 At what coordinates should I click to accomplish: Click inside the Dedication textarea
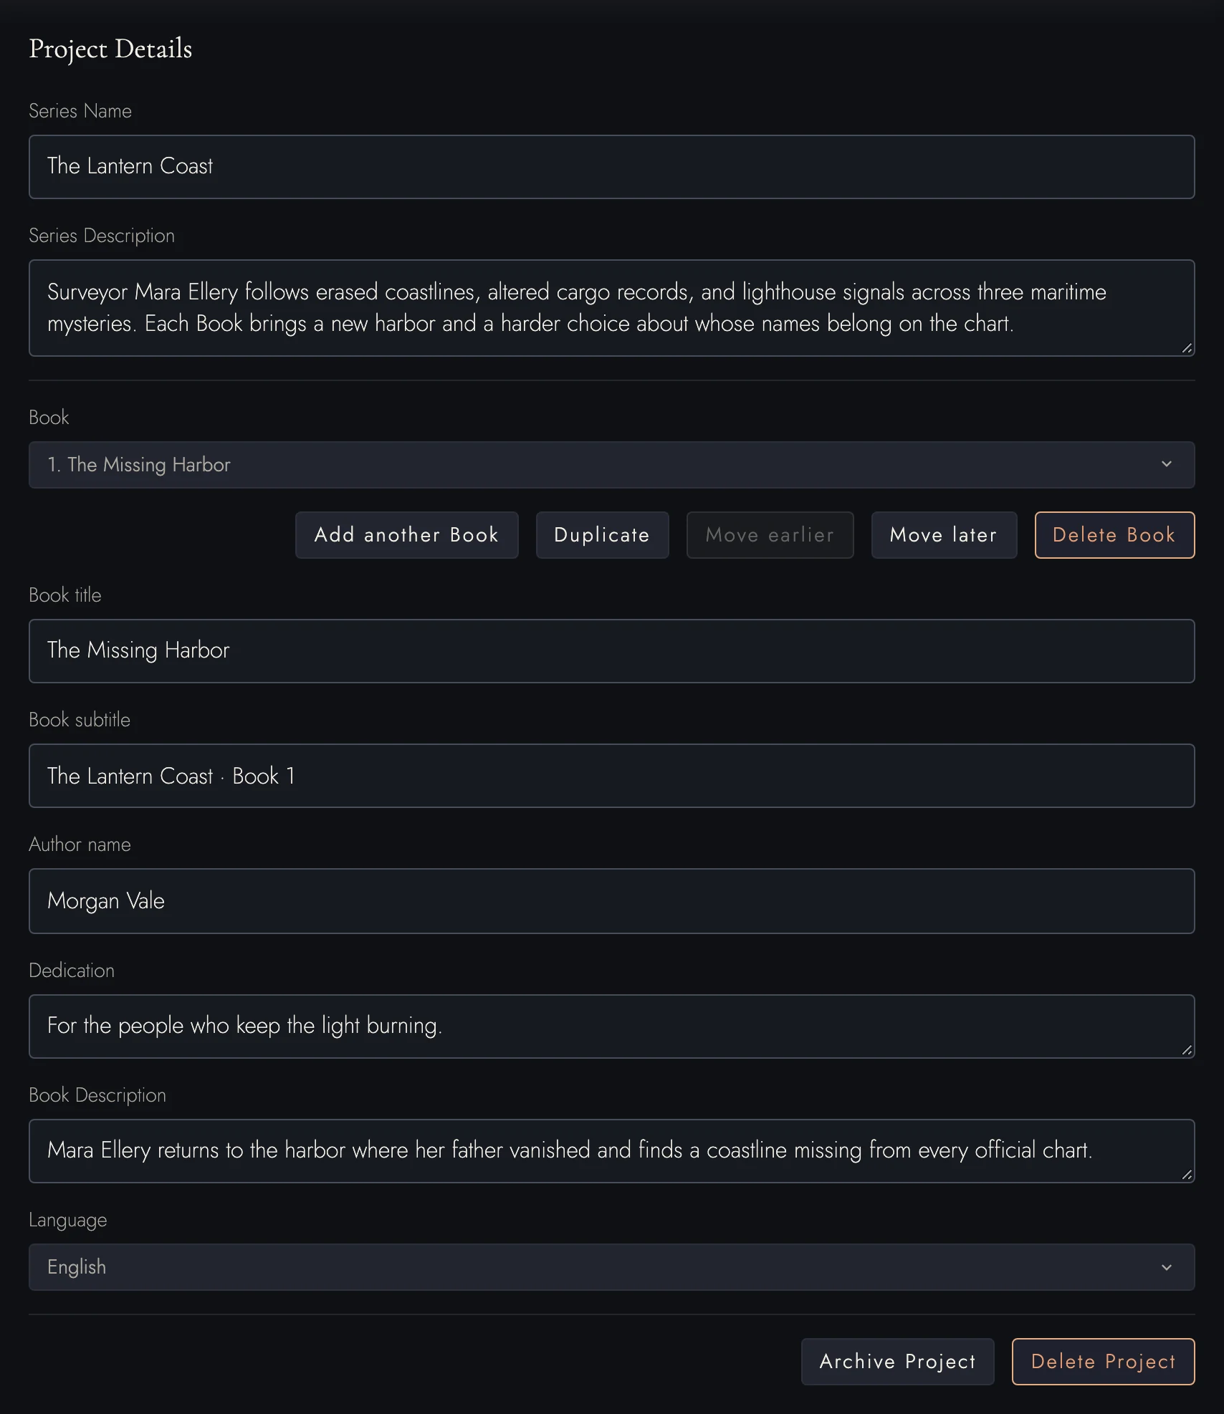[x=611, y=1026]
